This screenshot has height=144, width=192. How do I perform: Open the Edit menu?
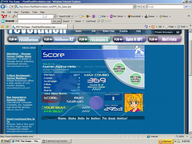click(x=9, y=12)
